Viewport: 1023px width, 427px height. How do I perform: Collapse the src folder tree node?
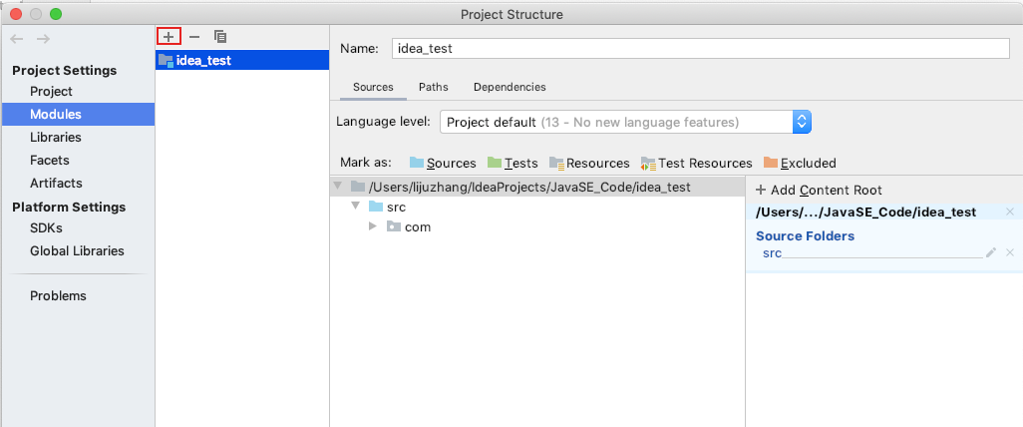click(355, 207)
